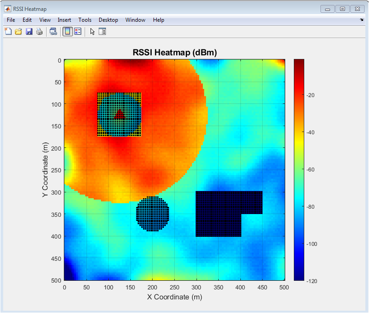Image resolution: width=369 pixels, height=313 pixels.
Task: Click the red triangle marker on the heatmap
Action: (x=119, y=114)
